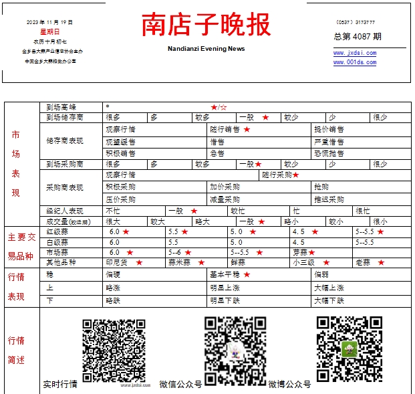This screenshot has height=394, width=415.
Task: Select the 很小 cell in 成交量 row
Action: [x=390, y=221]
